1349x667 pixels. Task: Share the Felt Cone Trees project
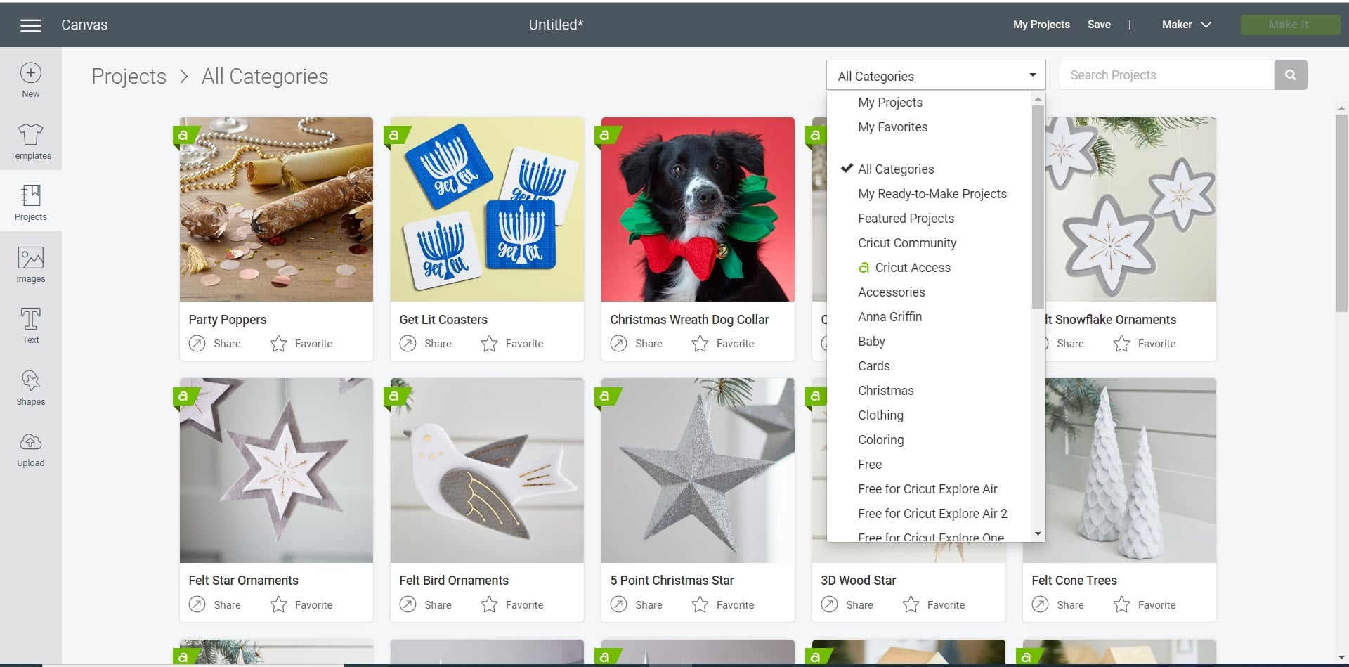pyautogui.click(x=1058, y=604)
